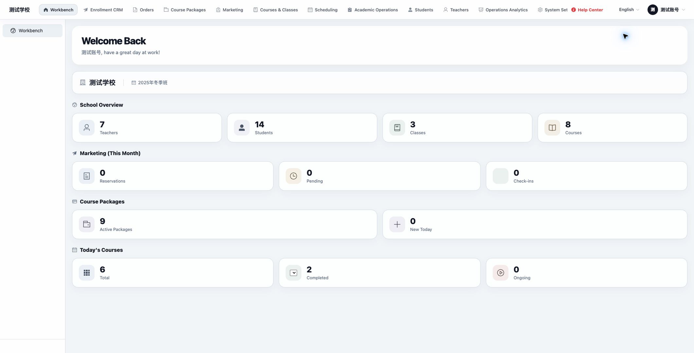Open the 7 Teachers overview card
The image size is (694, 353).
pyautogui.click(x=147, y=127)
